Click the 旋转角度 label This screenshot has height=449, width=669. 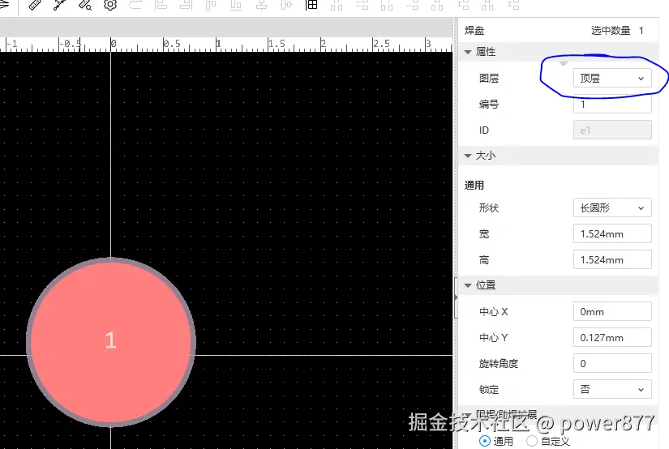[499, 364]
